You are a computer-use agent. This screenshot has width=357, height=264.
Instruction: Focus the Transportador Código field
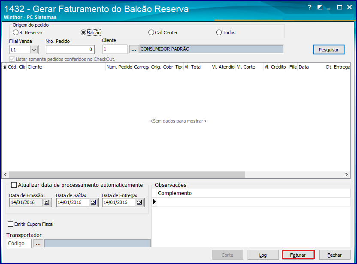tap(19, 243)
